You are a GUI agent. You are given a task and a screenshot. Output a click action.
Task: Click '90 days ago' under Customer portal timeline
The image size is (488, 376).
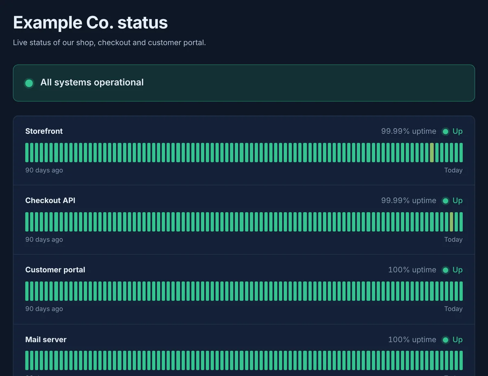pos(44,309)
